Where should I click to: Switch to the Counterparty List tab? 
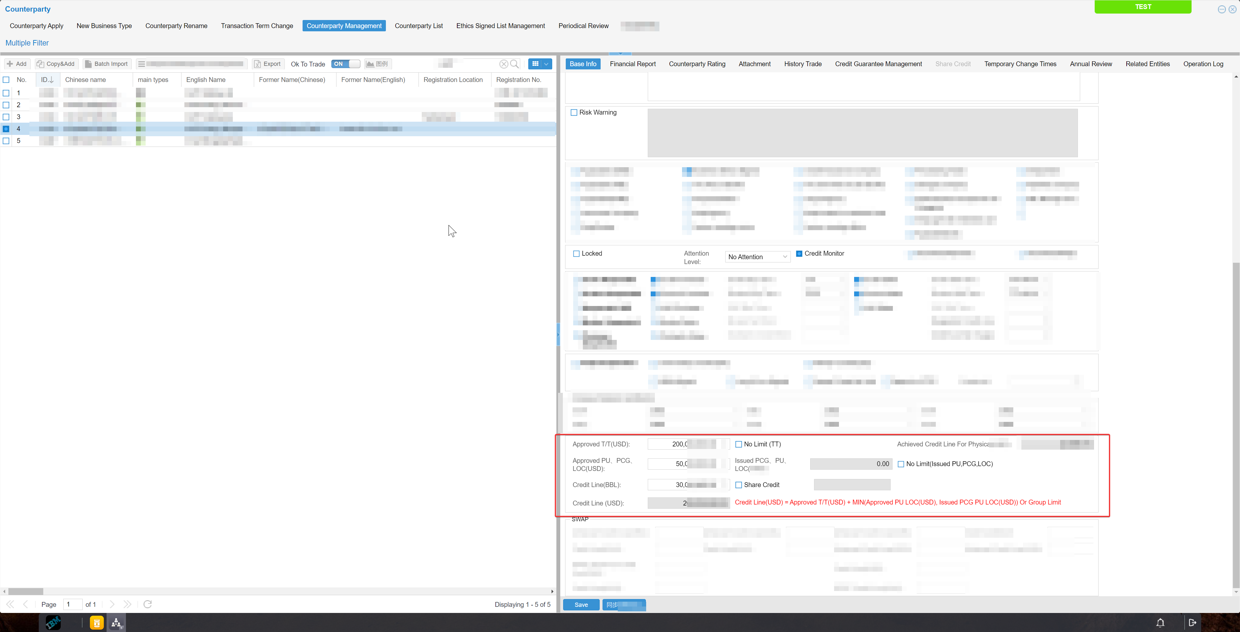tap(418, 26)
